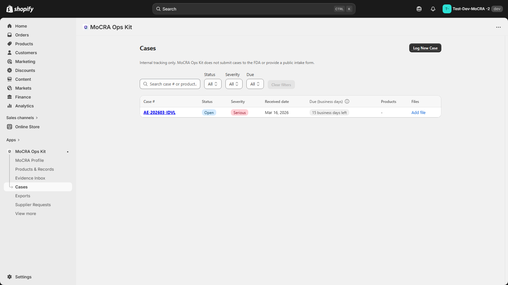
Task: Open the Home icon in sidebar
Action: [x=10, y=26]
